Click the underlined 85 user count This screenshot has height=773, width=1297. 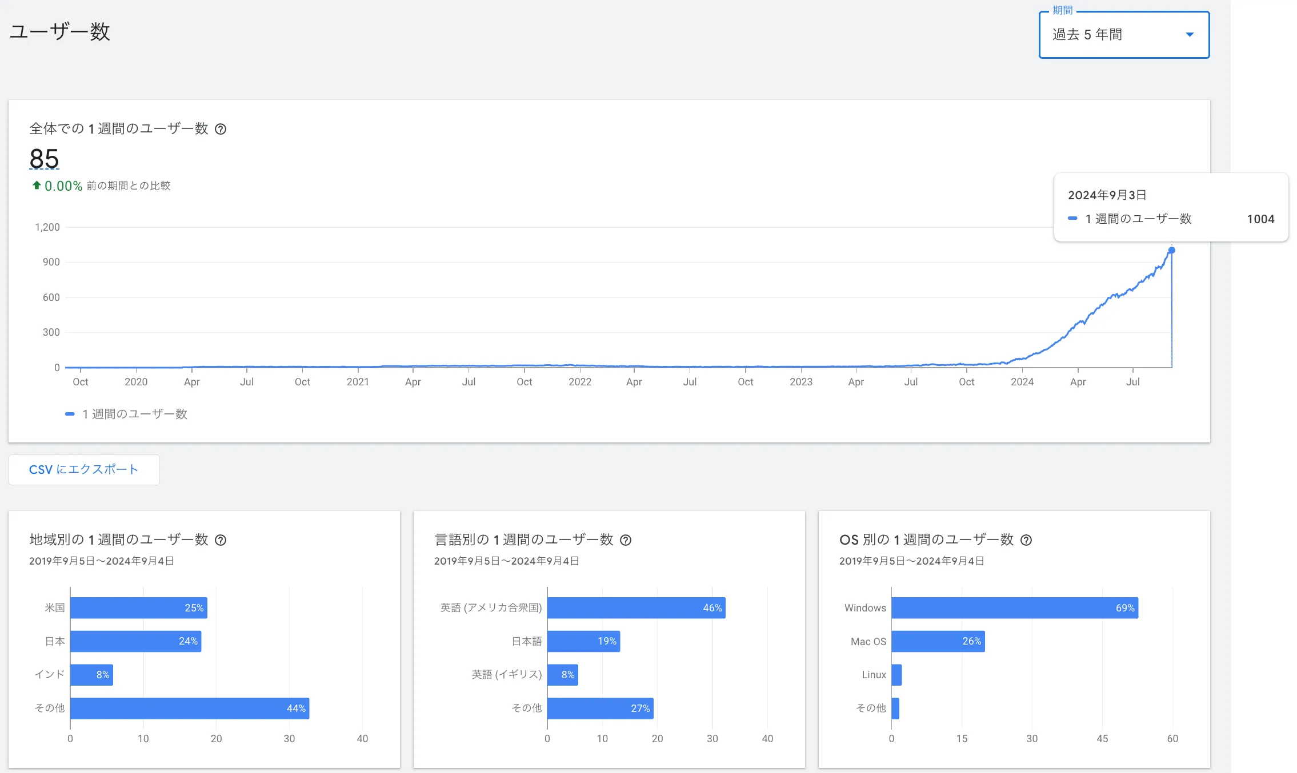pyautogui.click(x=44, y=159)
